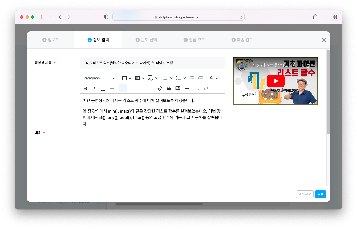Viewport: 357px width, 229px height.
Task: Insert a horizontal line
Action: tap(187, 88)
